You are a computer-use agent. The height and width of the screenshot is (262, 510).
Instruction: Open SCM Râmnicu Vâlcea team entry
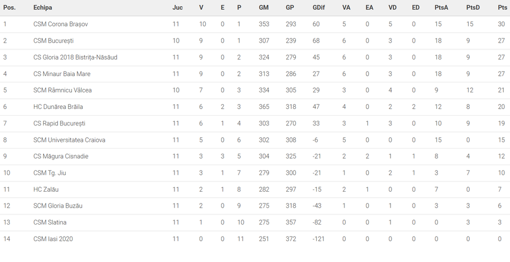62,90
